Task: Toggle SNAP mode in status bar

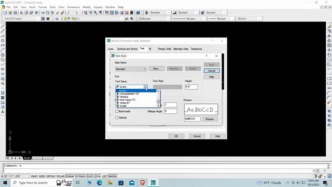Action: coord(34,177)
